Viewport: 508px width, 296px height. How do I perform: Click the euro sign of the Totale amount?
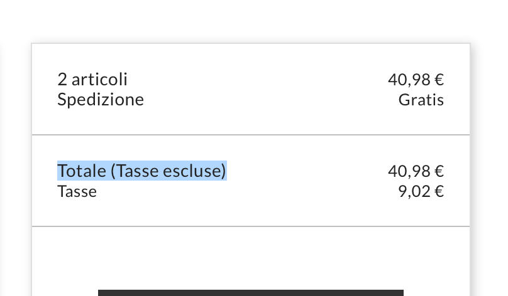coord(439,171)
